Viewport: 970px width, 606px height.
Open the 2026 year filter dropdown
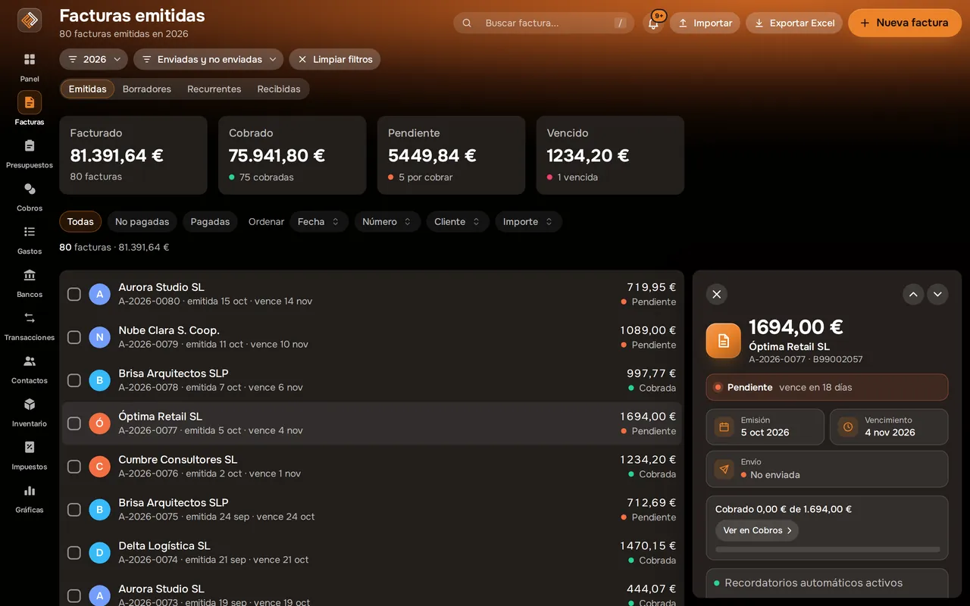94,59
